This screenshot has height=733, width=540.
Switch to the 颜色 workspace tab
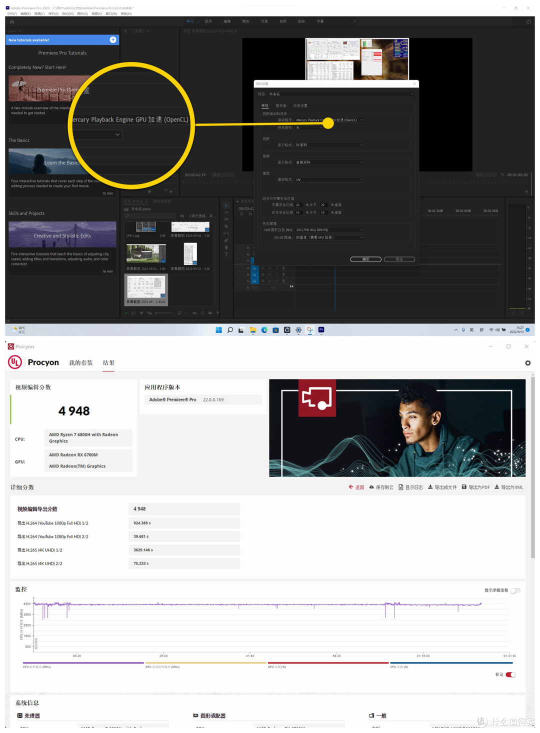[245, 21]
